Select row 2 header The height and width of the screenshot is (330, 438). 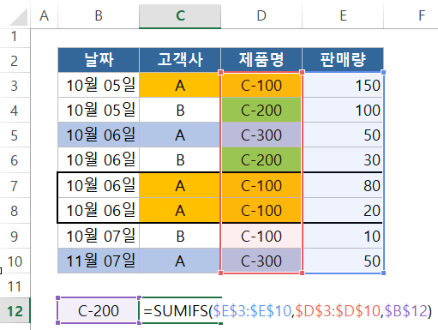(15, 61)
